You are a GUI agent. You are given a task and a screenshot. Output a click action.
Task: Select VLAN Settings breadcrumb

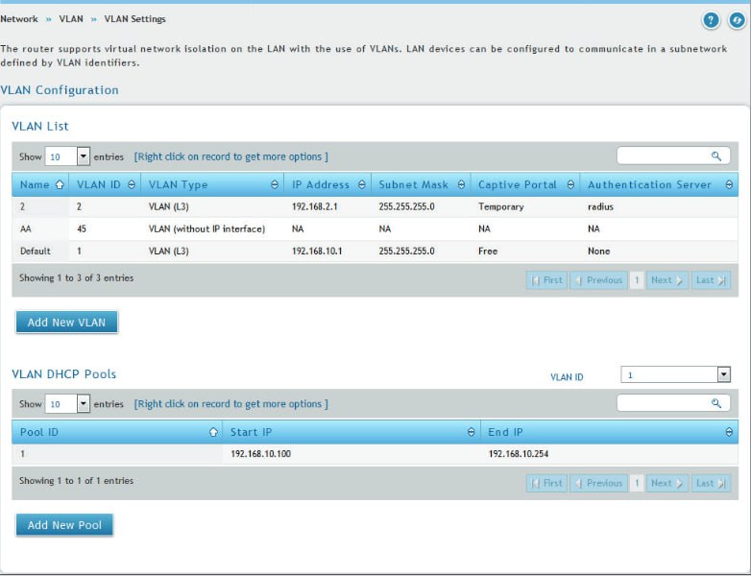(135, 19)
